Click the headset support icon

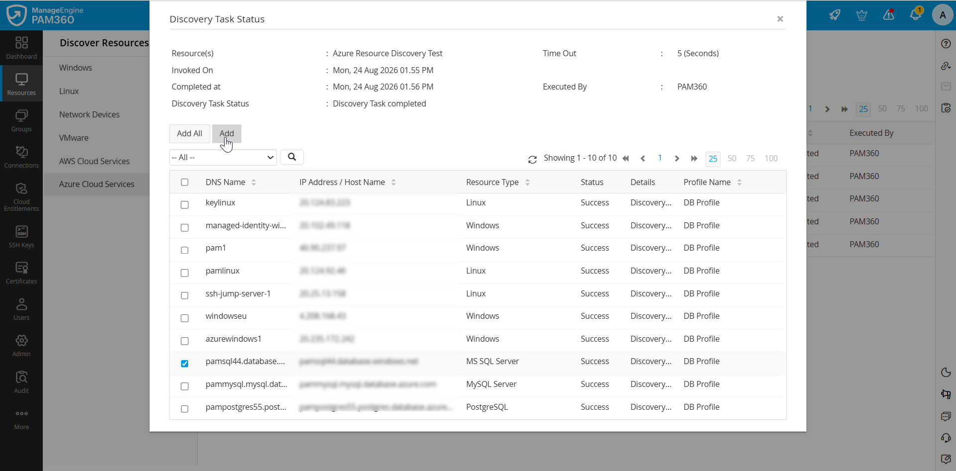pos(946,438)
